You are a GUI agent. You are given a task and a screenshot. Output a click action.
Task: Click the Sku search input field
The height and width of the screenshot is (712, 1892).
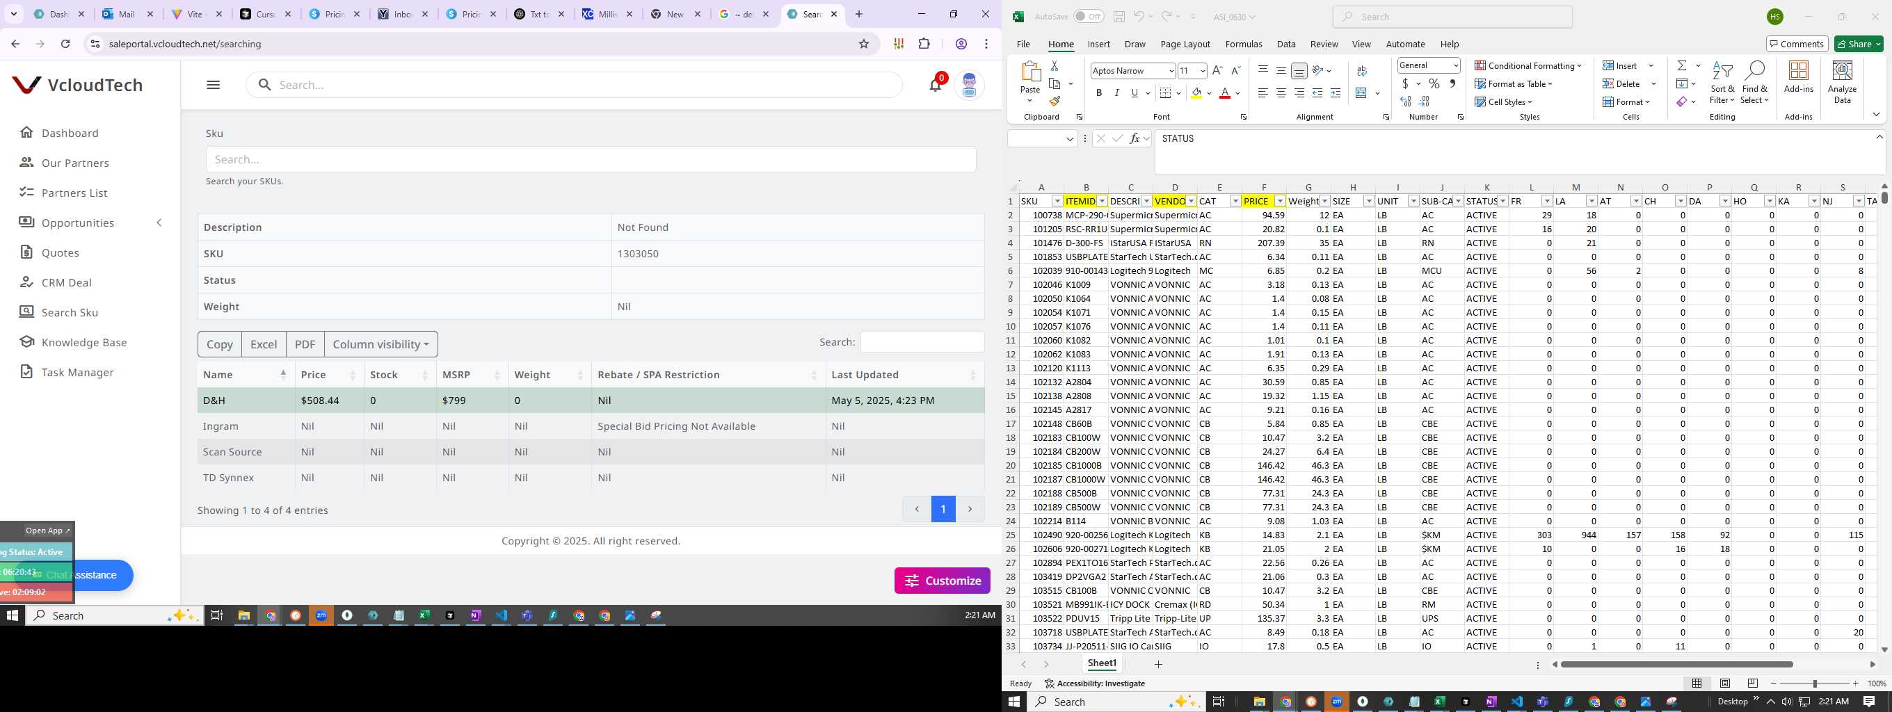(591, 159)
